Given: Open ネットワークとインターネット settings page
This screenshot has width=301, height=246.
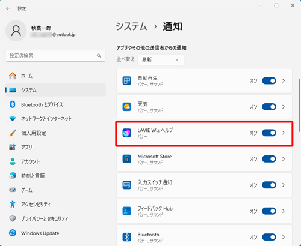Looking at the screenshot, I should point(55,119).
